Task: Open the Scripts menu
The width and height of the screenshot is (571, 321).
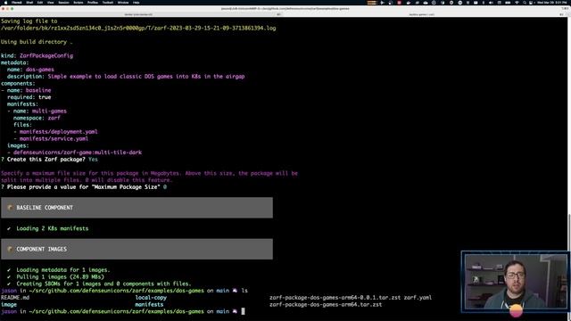Action: (78, 3)
